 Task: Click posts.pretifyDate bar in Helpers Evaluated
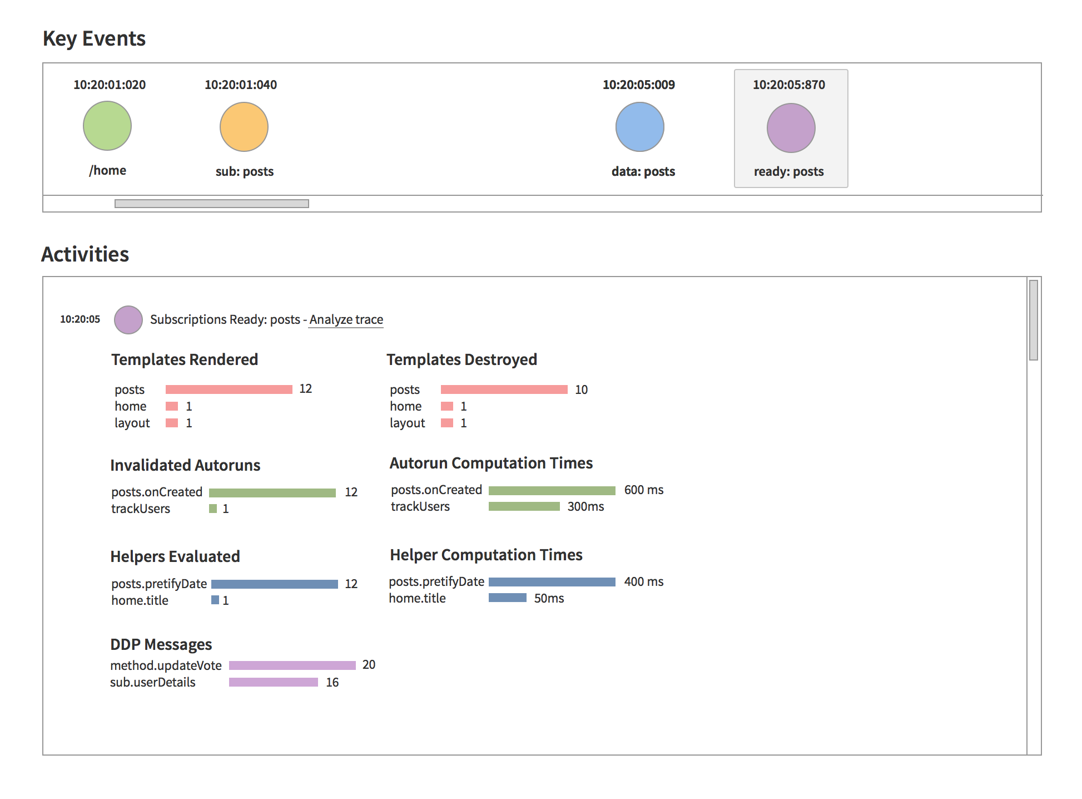[275, 584]
